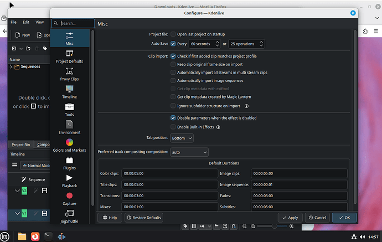This screenshot has height=242, width=382.
Task: Enable Open last project on startup
Action: pyautogui.click(x=173, y=34)
